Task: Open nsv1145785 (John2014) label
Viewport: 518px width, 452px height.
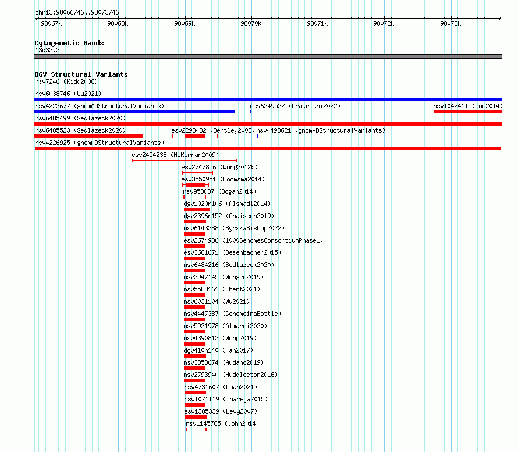Action: (x=222, y=423)
